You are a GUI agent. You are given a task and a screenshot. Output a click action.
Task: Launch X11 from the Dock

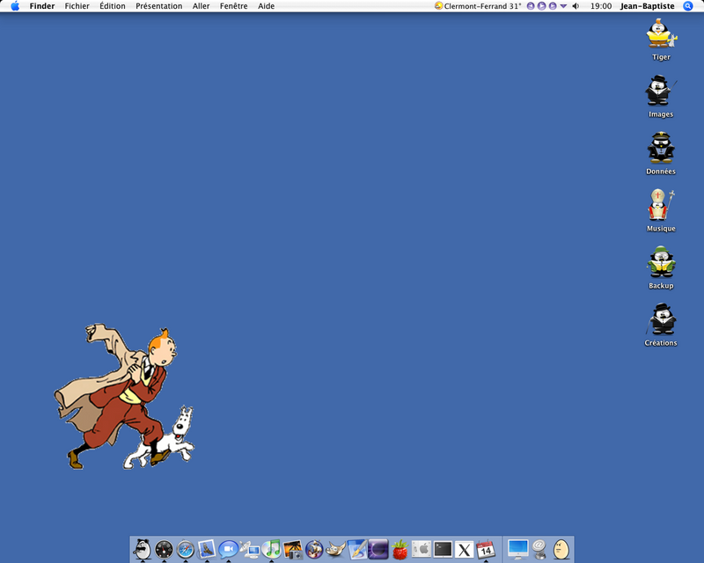[465, 550]
